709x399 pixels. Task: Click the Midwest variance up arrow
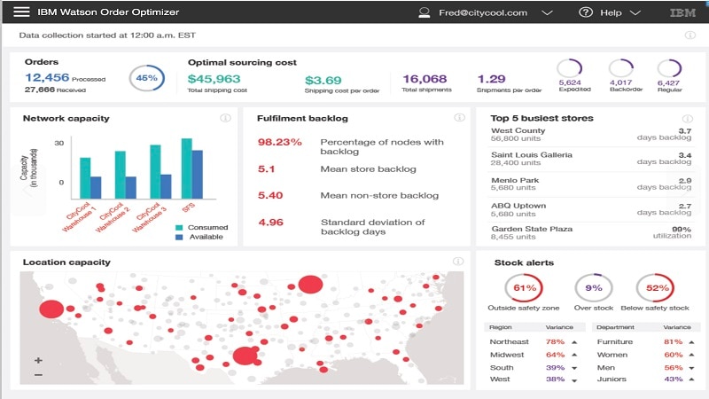574,355
